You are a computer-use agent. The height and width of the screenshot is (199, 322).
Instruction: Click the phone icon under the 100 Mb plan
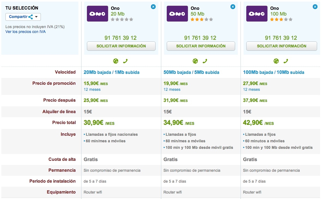pyautogui.click(x=286, y=61)
